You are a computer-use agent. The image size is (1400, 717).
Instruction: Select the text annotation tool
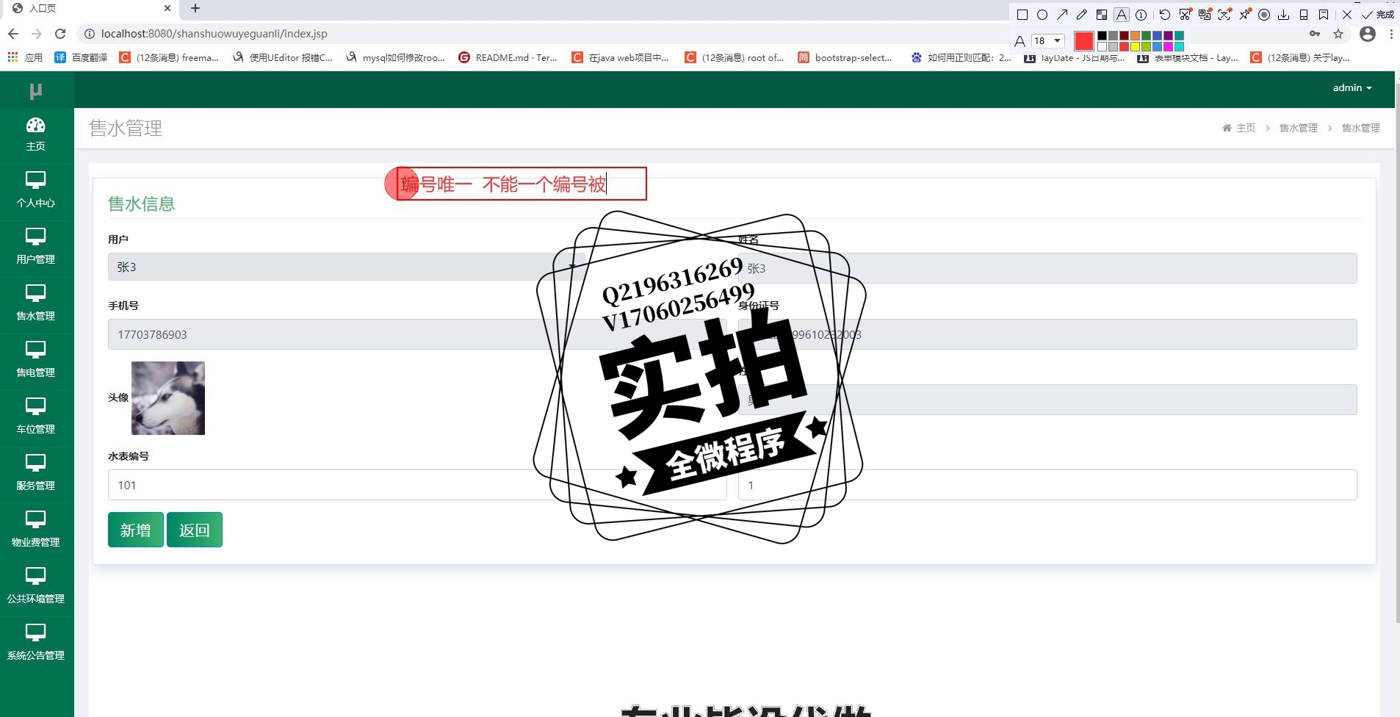(1121, 15)
